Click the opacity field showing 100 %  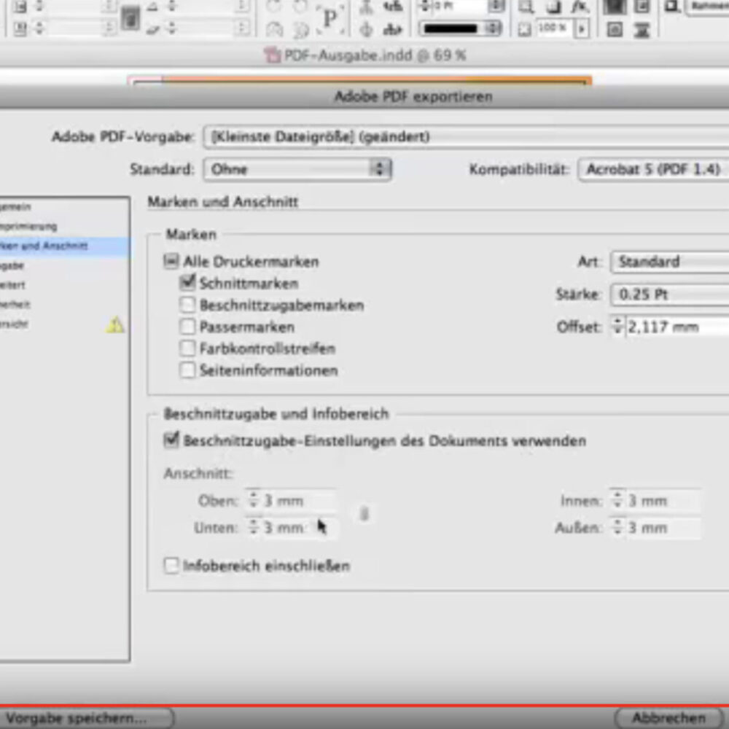554,29
